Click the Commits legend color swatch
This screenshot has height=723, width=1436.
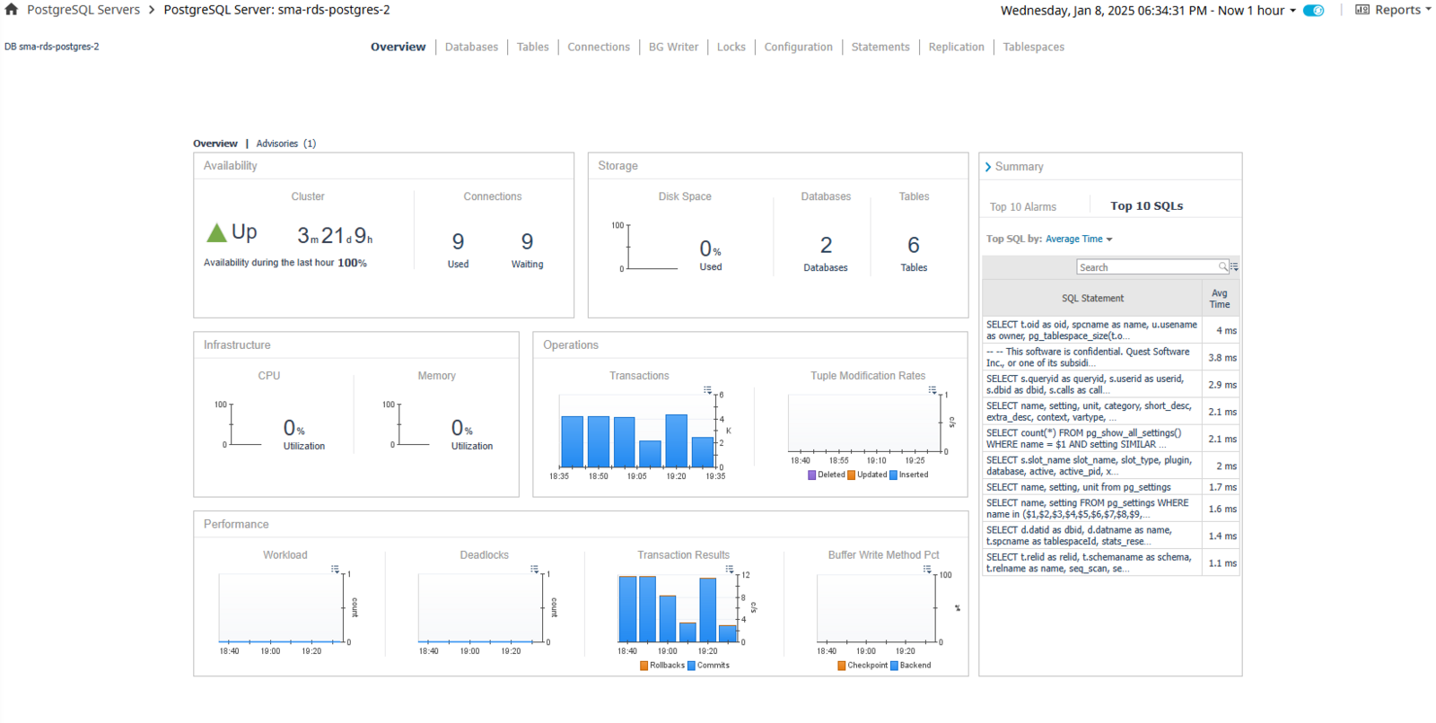(x=691, y=666)
